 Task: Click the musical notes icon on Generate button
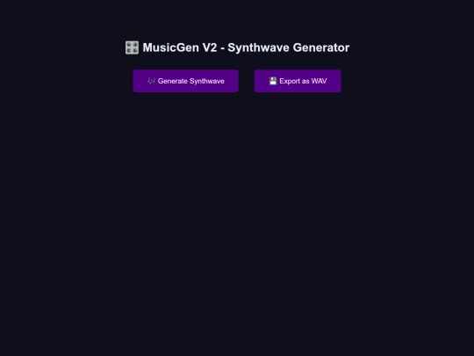(151, 81)
